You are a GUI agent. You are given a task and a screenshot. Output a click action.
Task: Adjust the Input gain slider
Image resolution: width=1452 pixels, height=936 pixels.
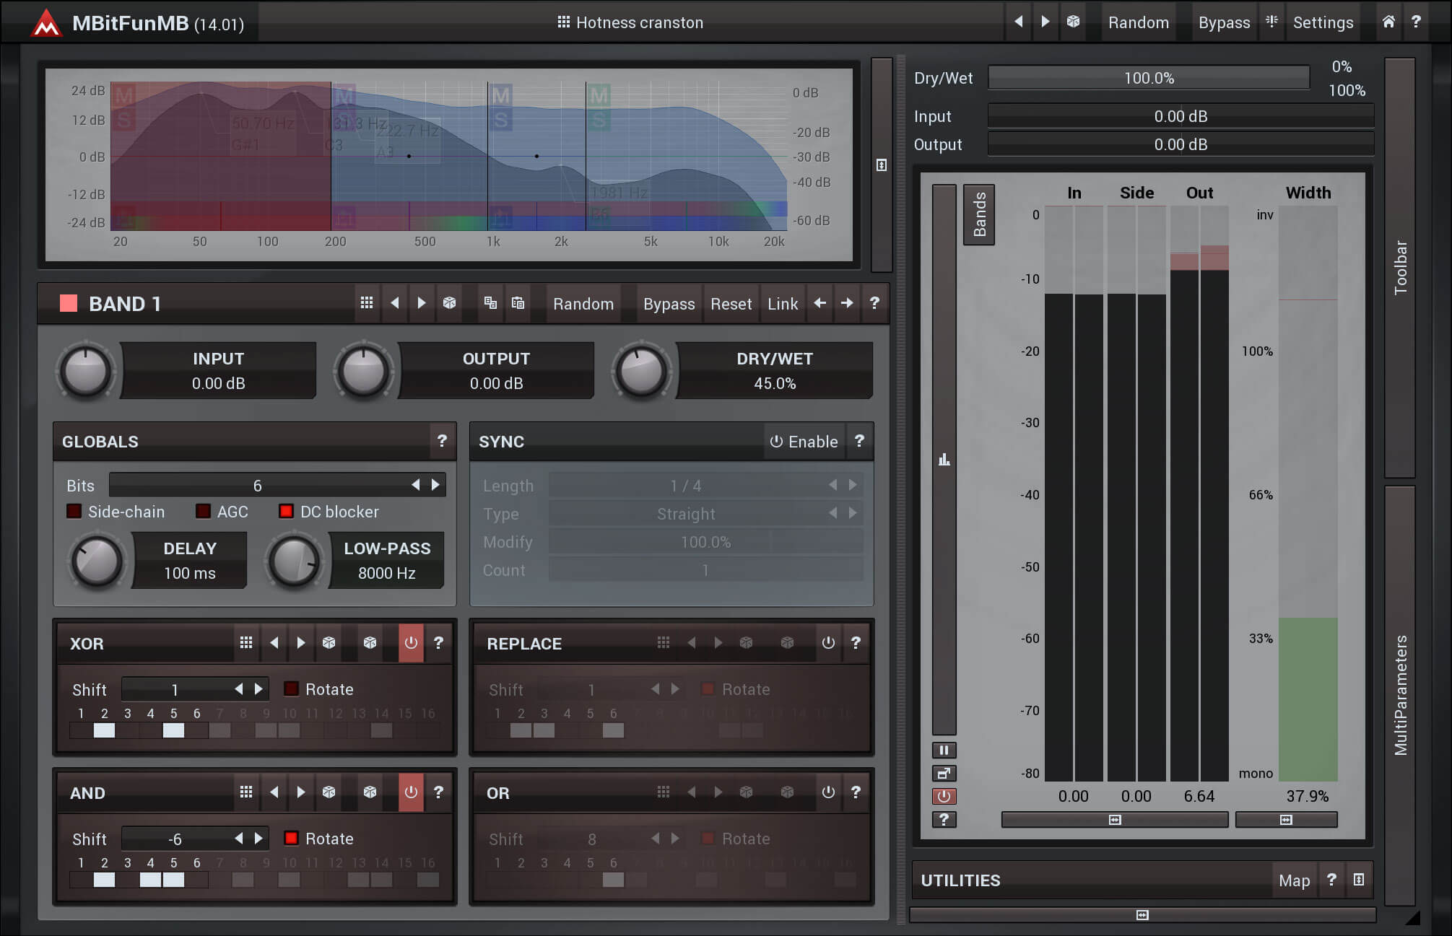(1181, 116)
